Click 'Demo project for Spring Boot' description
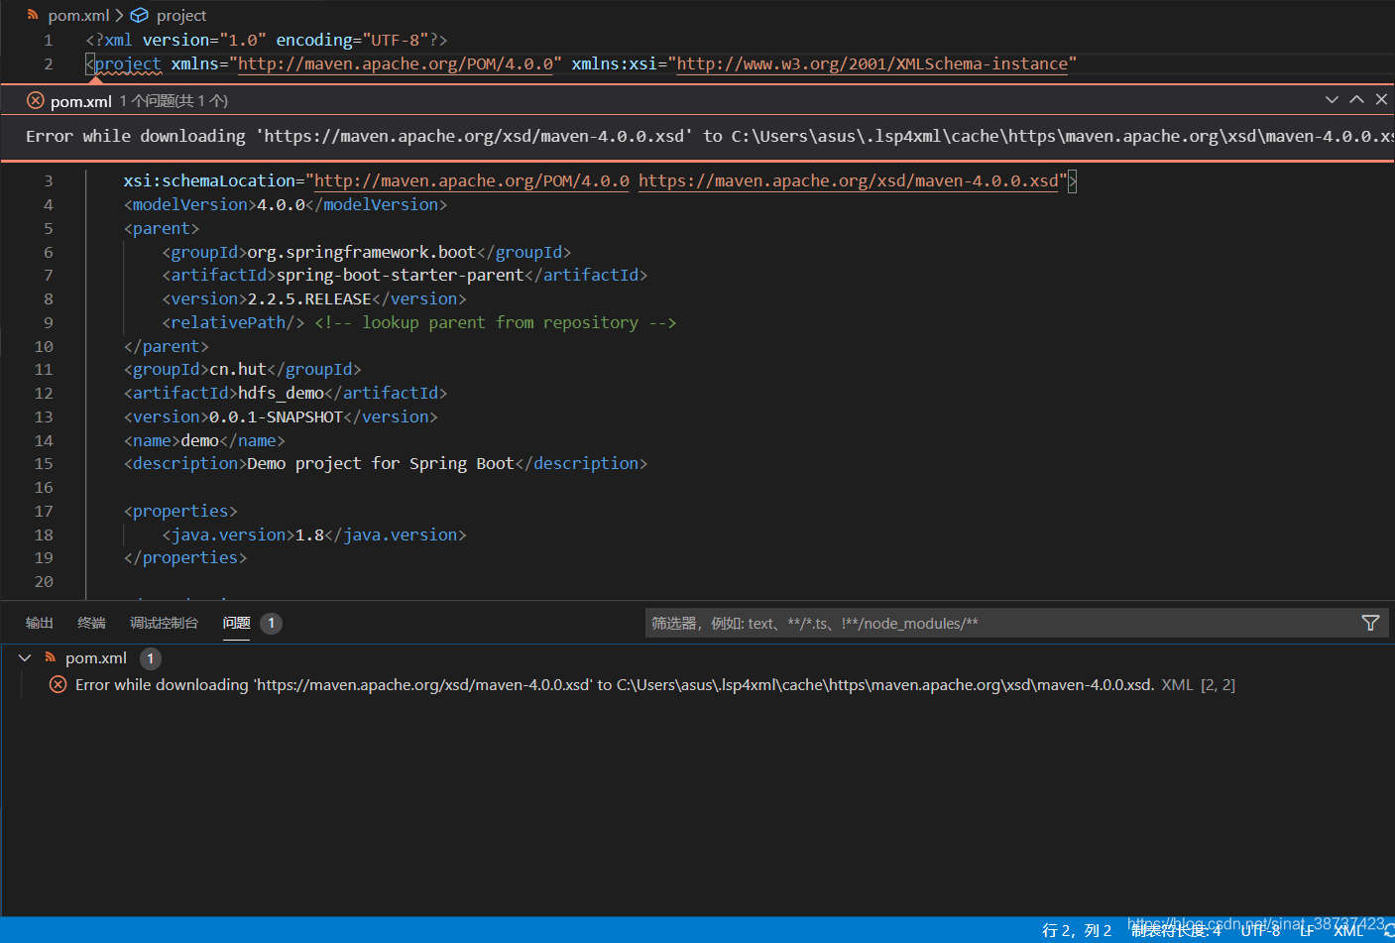Viewport: 1395px width, 943px height. 381,463
